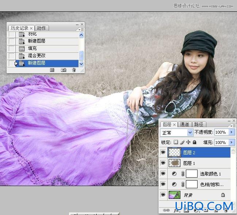Switch to the 历史记录 tab
The image size is (237, 215).
coord(19,28)
